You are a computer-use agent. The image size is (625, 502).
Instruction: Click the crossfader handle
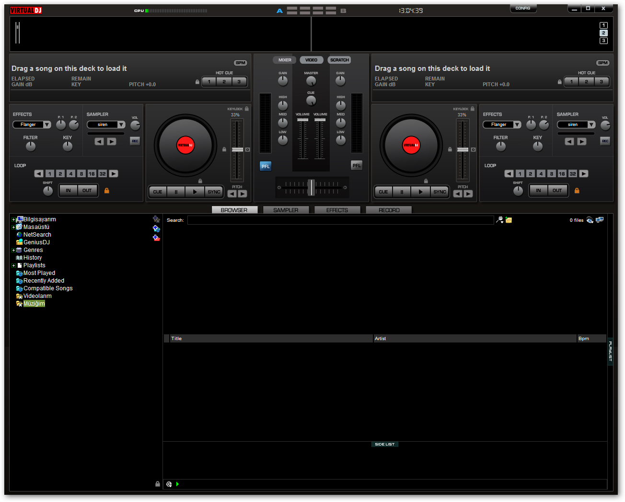click(311, 187)
